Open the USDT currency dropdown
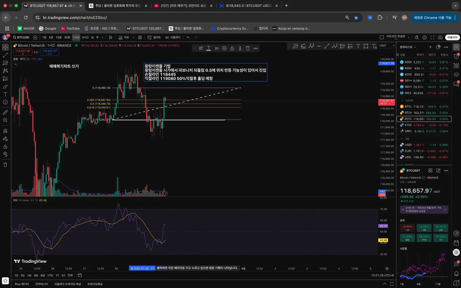The image size is (461, 288). tap(387, 46)
